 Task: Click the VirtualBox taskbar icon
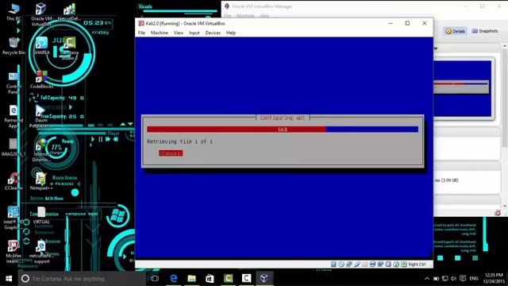[264, 278]
